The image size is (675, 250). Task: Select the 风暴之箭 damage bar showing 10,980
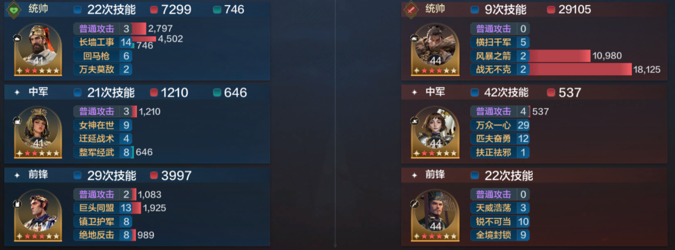coord(560,56)
